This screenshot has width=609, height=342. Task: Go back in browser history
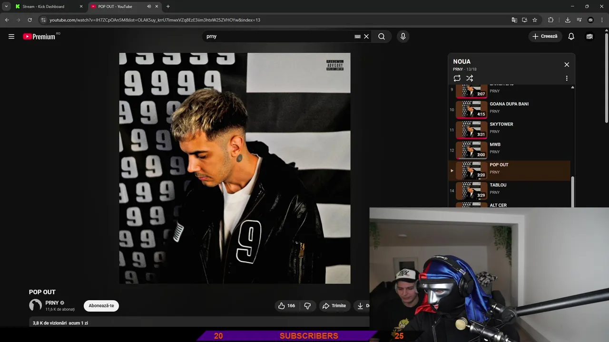[7, 20]
